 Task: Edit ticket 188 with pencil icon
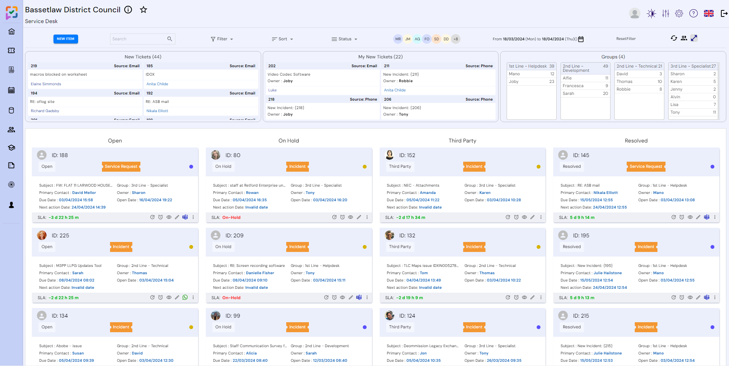coord(177,217)
